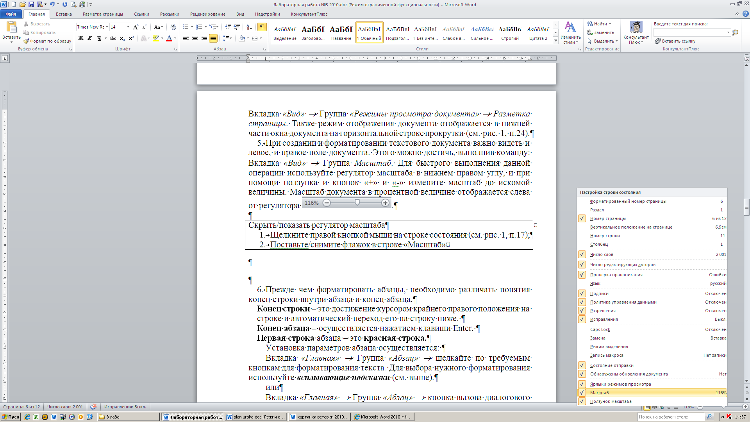
Task: Click Format Painter (Формат по образцу)
Action: click(x=47, y=41)
